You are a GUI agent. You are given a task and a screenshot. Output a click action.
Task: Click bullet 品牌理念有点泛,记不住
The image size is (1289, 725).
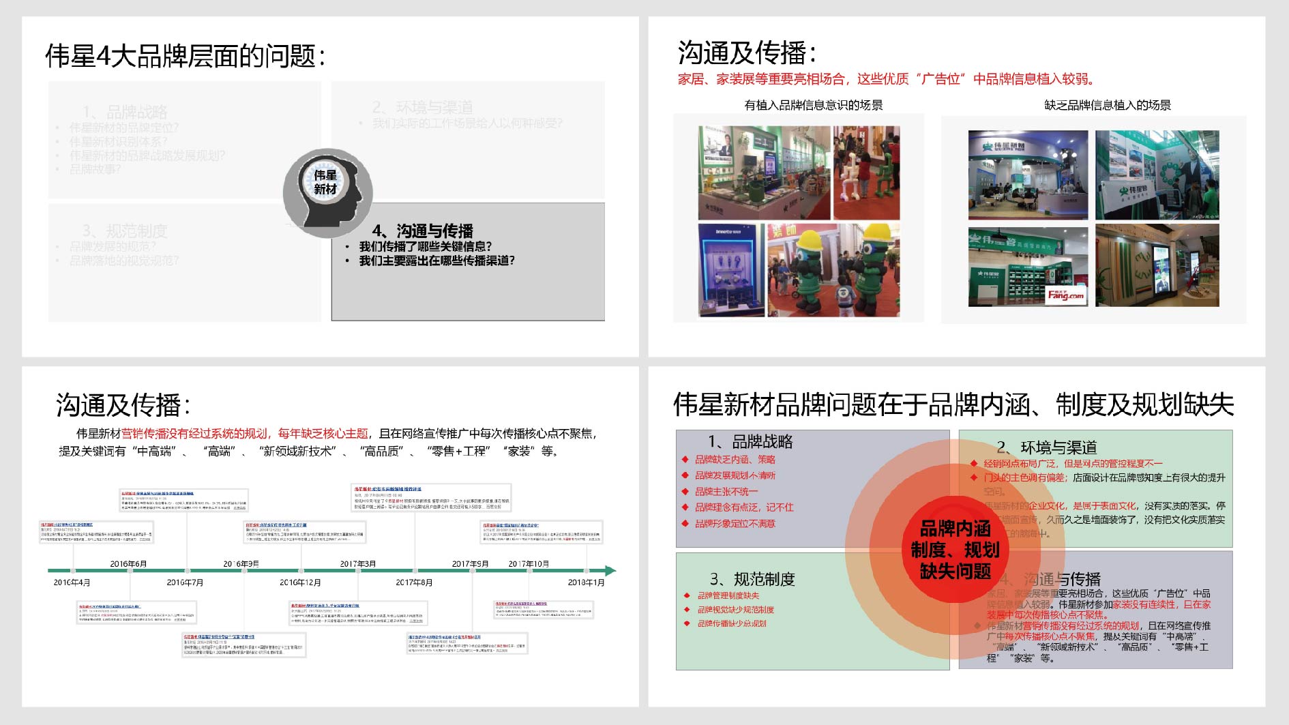744,507
